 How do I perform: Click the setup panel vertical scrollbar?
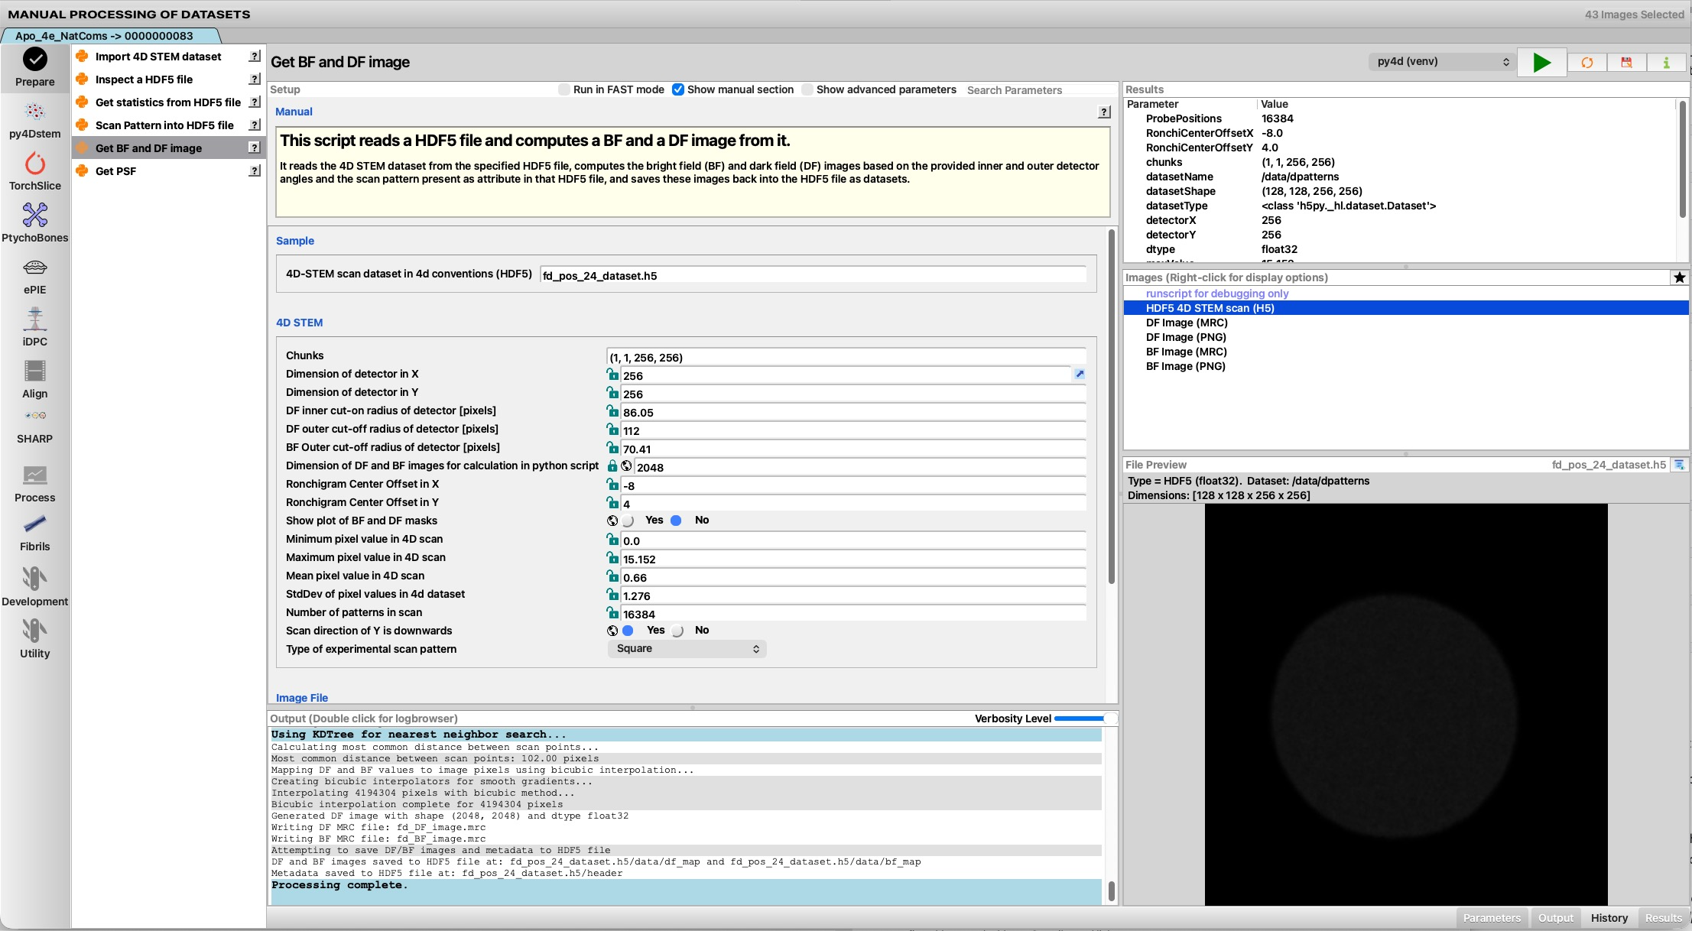pyautogui.click(x=1111, y=405)
